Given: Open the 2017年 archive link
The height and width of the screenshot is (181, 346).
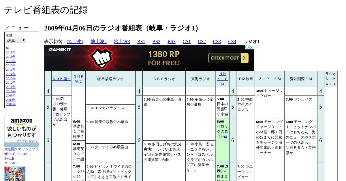Looking at the screenshot, I should click(11, 61).
